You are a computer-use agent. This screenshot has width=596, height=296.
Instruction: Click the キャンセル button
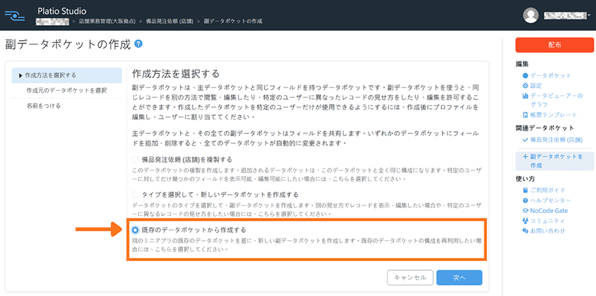pyautogui.click(x=410, y=278)
